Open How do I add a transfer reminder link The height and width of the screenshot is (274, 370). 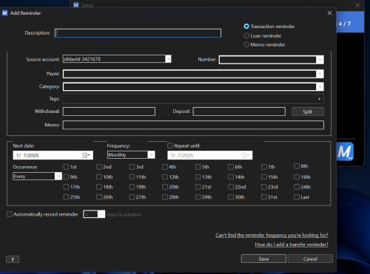292,244
